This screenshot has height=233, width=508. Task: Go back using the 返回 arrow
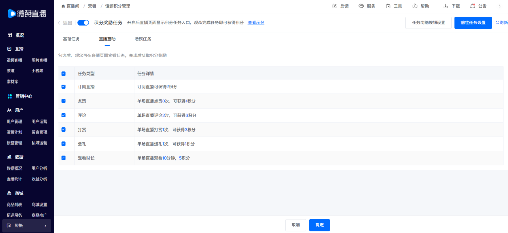(x=59, y=23)
